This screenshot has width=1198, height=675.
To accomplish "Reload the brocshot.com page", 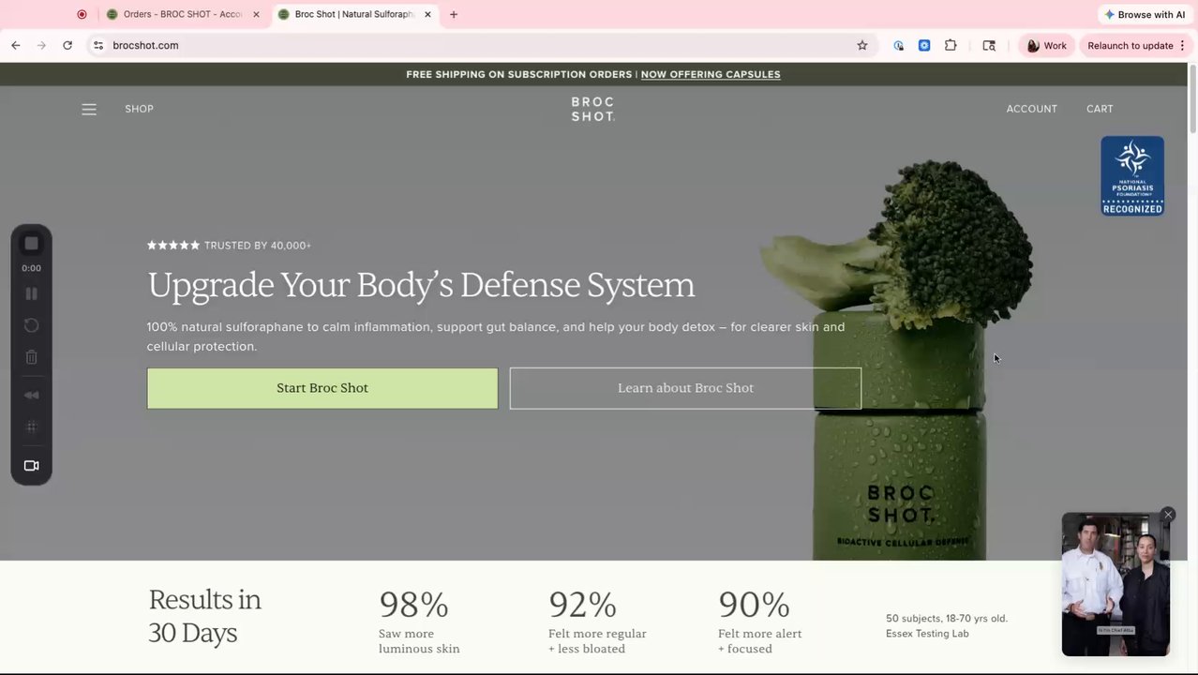I will pos(67,45).
